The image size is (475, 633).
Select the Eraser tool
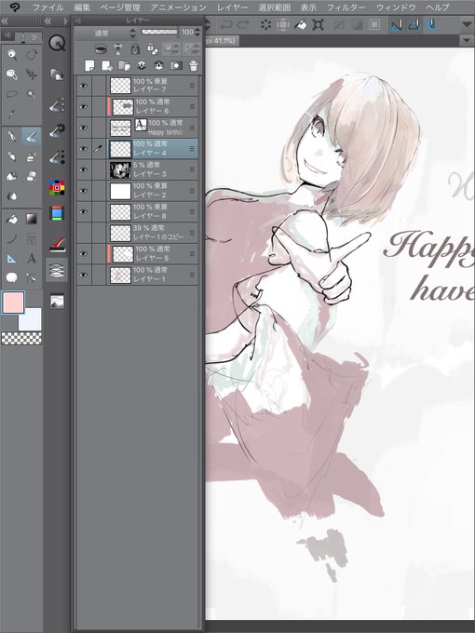pyautogui.click(x=32, y=176)
